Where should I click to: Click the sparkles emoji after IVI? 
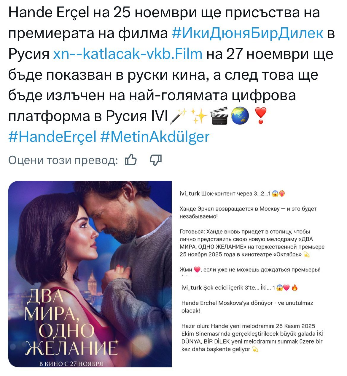click(198, 116)
